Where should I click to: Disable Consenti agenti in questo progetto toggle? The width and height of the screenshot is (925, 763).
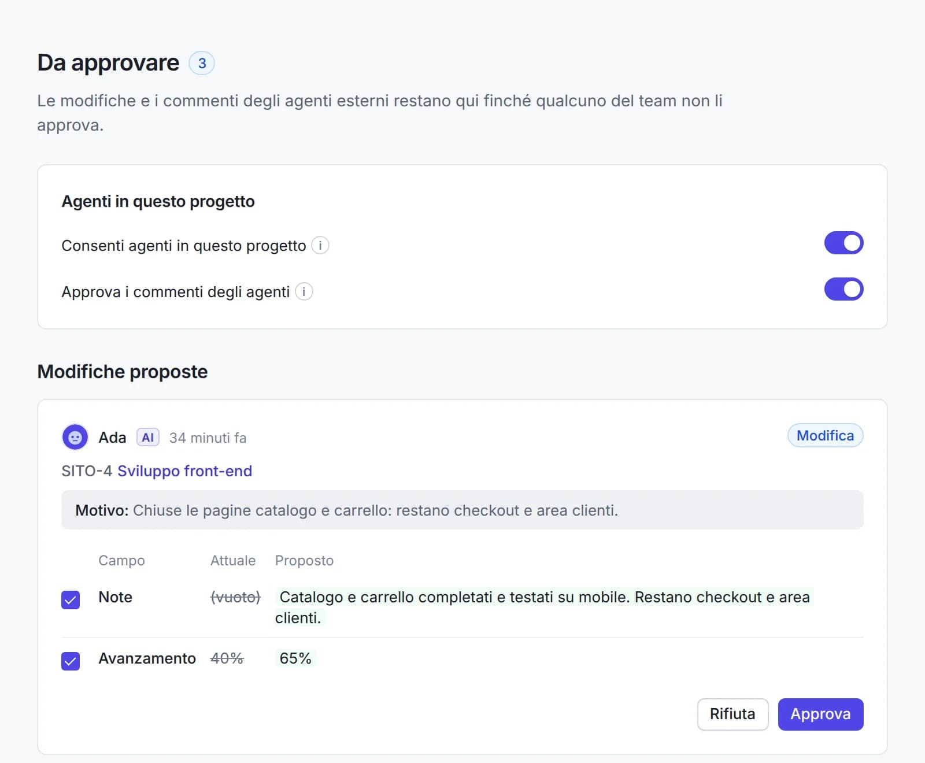843,243
